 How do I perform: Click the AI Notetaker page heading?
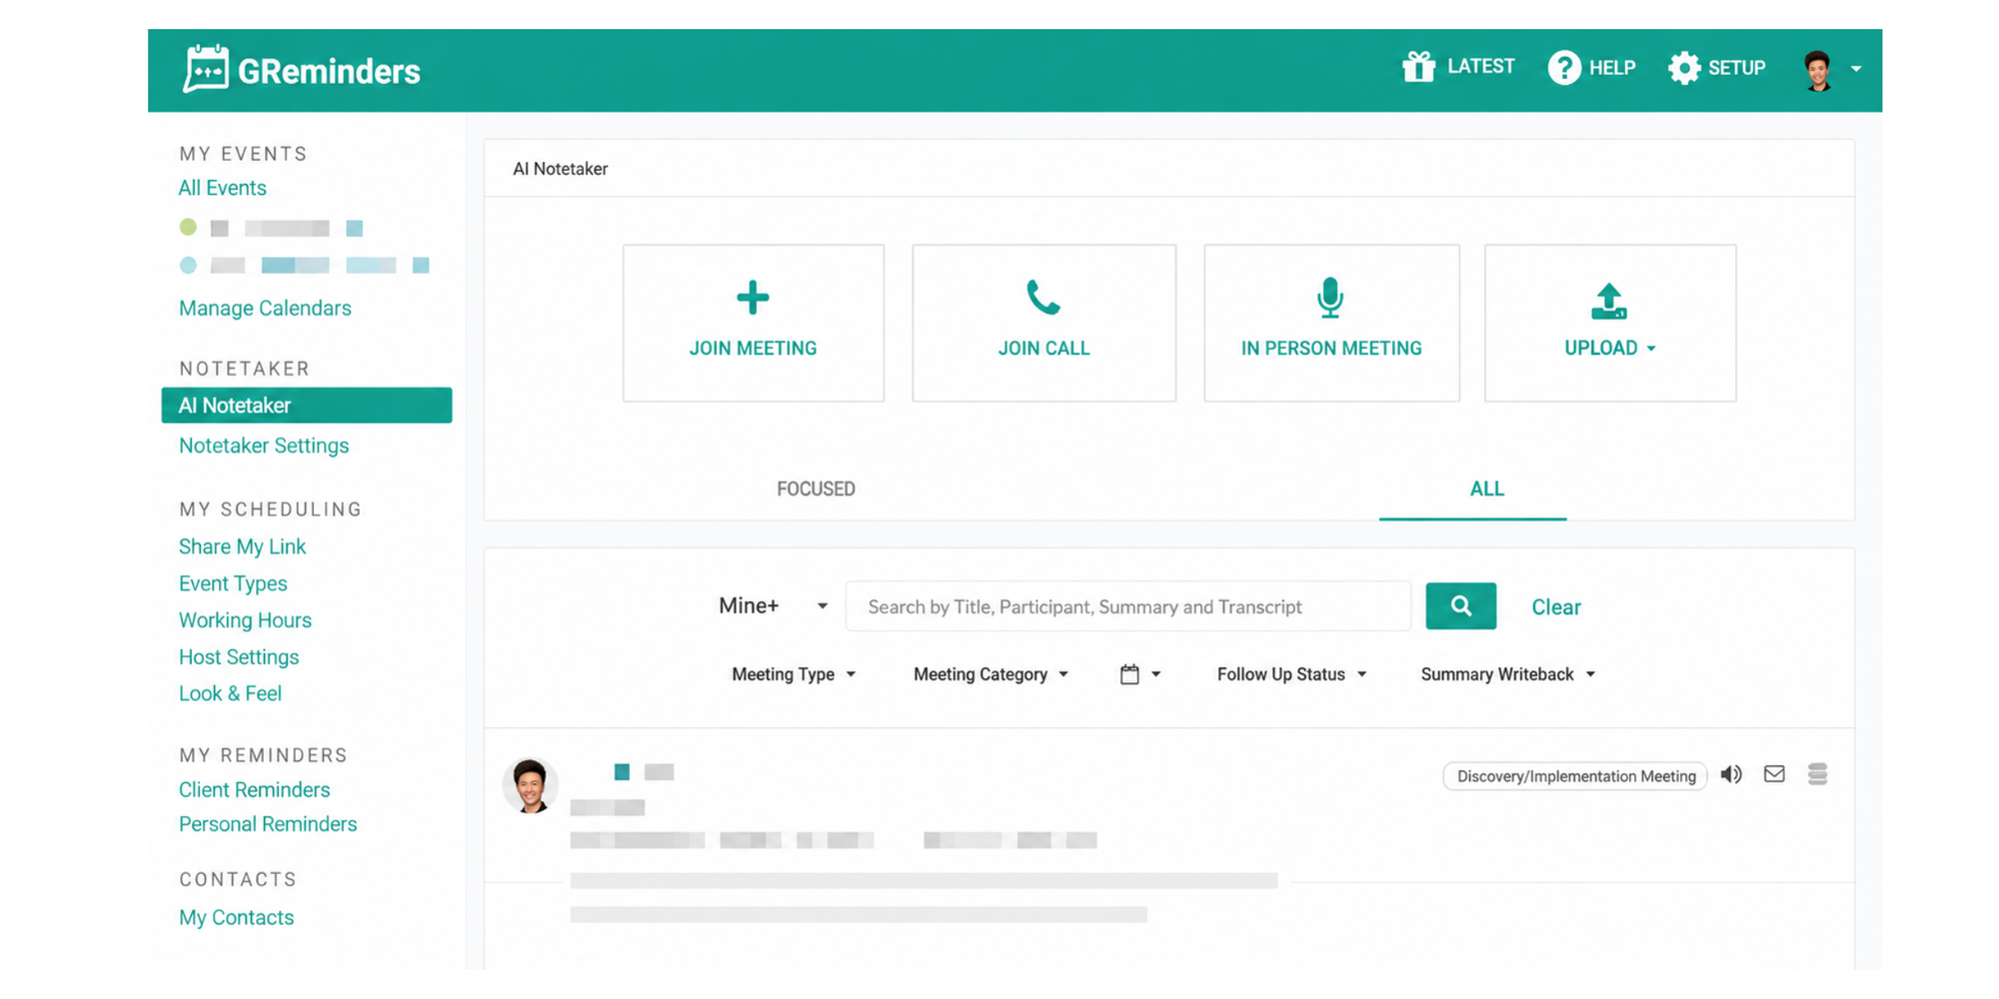point(560,169)
